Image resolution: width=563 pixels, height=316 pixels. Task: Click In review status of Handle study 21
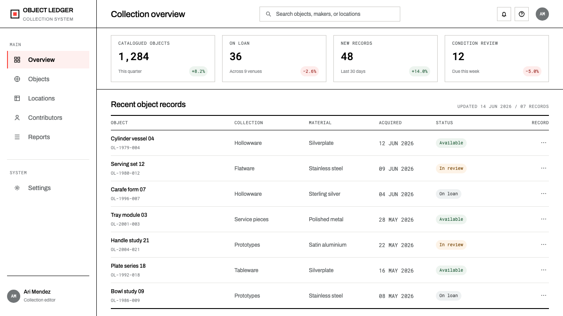(451, 245)
